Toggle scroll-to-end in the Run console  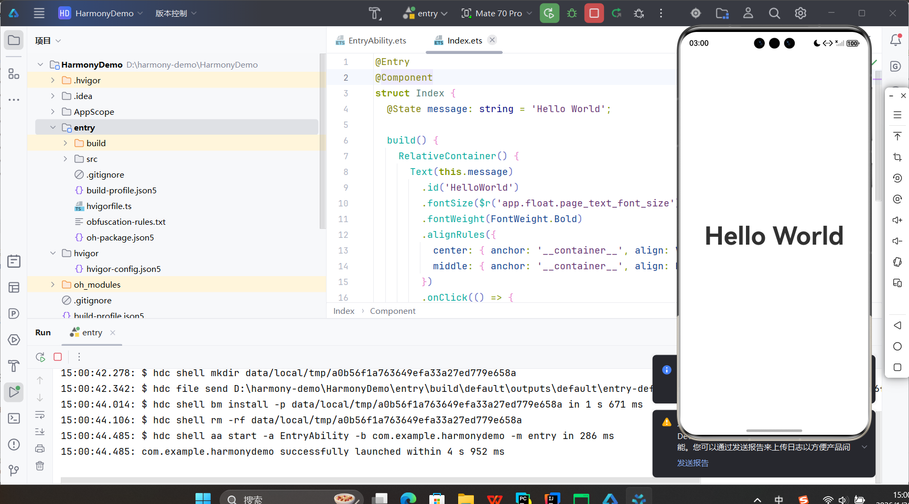coord(40,432)
